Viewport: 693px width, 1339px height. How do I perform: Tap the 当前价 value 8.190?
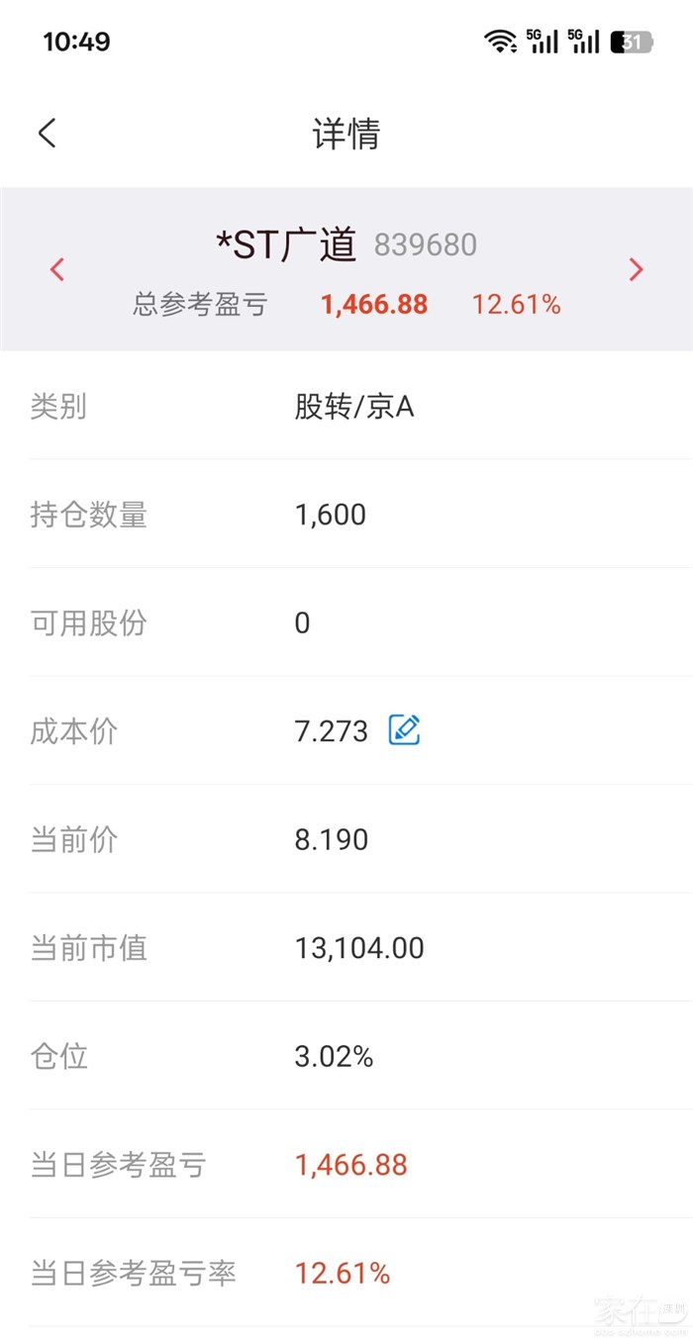[x=332, y=840]
